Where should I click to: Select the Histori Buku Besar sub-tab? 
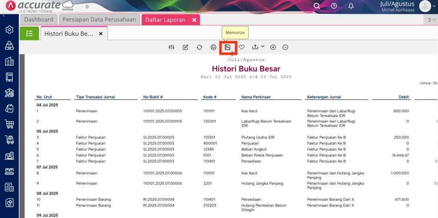[x=69, y=34]
